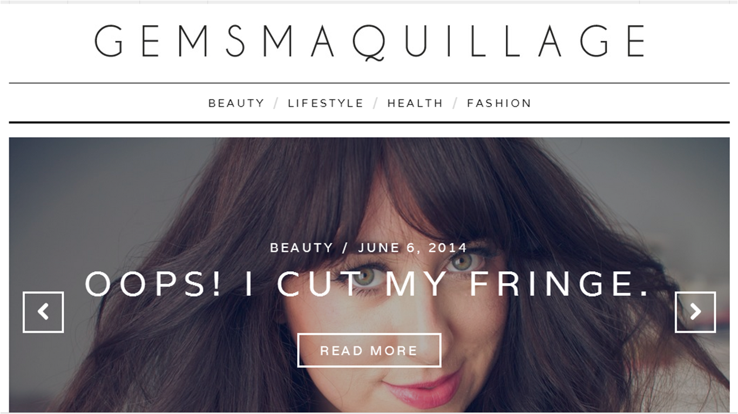Open the BEAUTY navigation menu item
This screenshot has height=414, width=738.
[236, 103]
